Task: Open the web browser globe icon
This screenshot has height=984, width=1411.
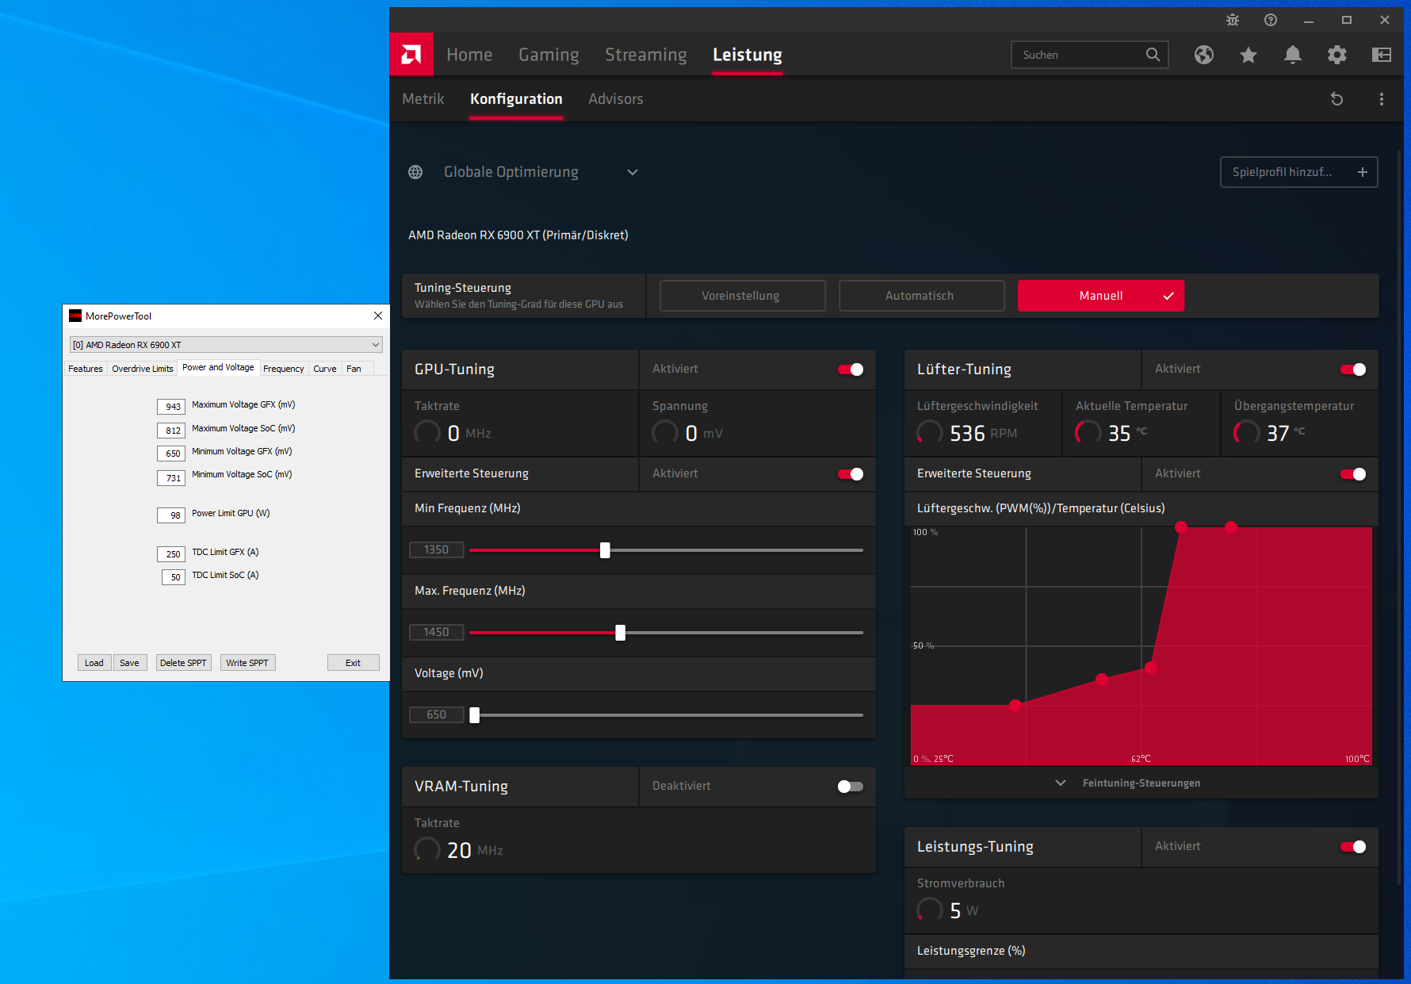Action: pos(1204,55)
